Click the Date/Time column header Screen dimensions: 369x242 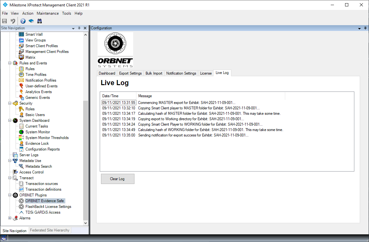(118, 96)
